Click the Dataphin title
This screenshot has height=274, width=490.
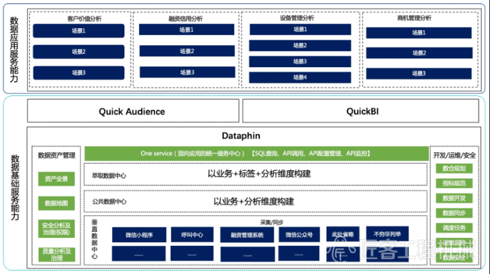tap(241, 136)
